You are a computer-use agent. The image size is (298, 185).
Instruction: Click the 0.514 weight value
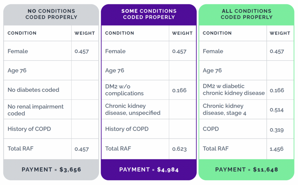point(276,110)
